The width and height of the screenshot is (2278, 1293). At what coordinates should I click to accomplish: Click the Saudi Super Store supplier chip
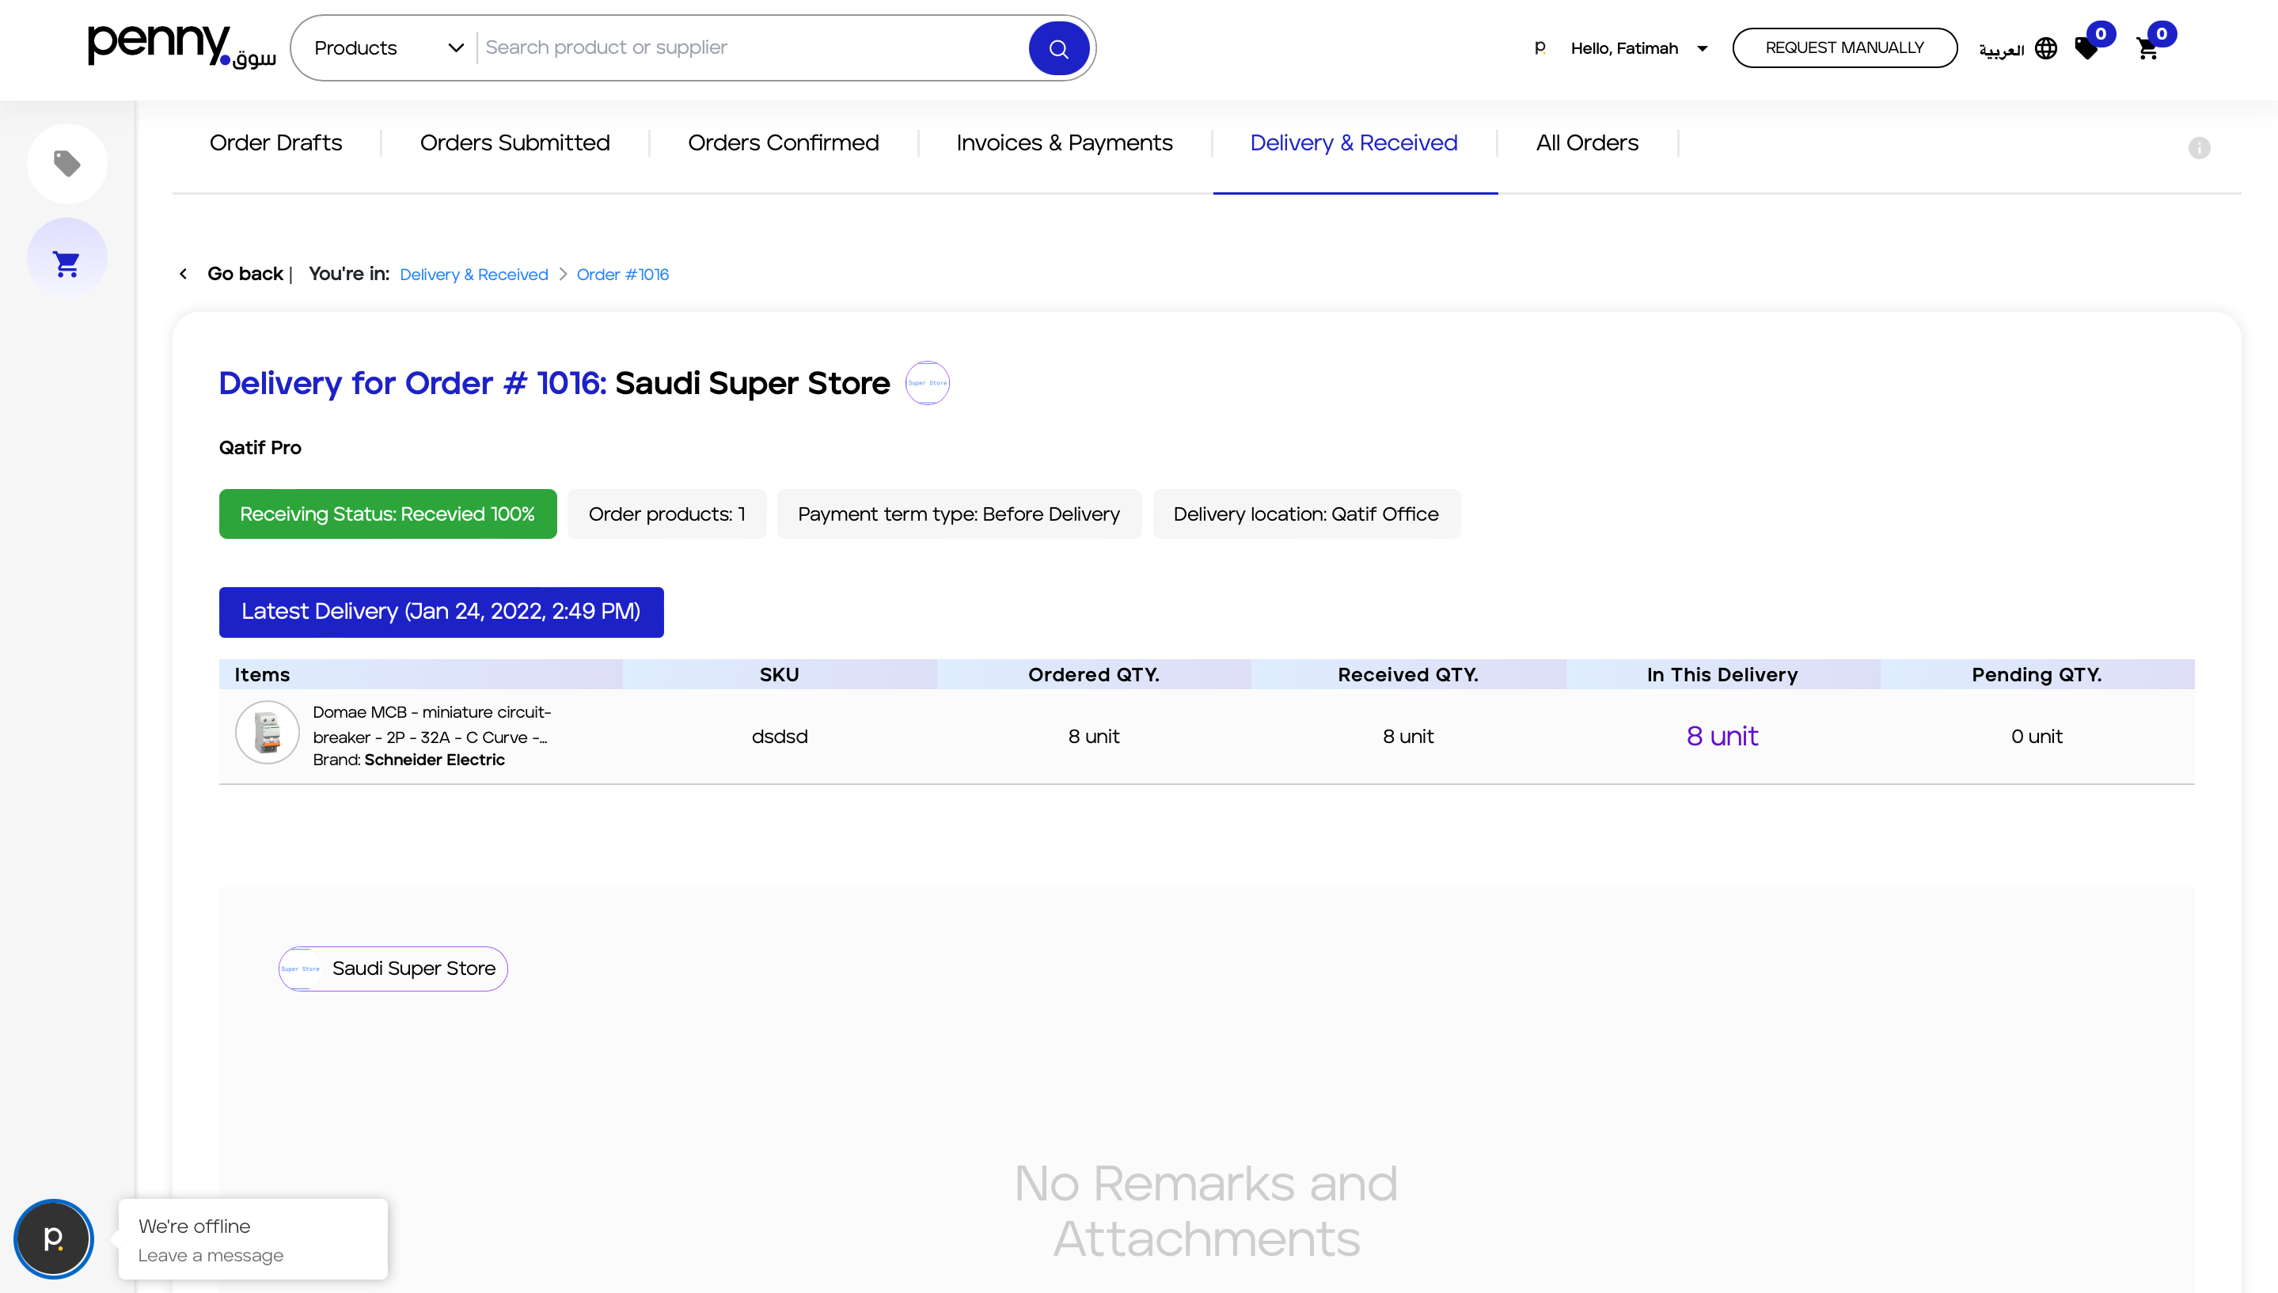click(x=393, y=969)
